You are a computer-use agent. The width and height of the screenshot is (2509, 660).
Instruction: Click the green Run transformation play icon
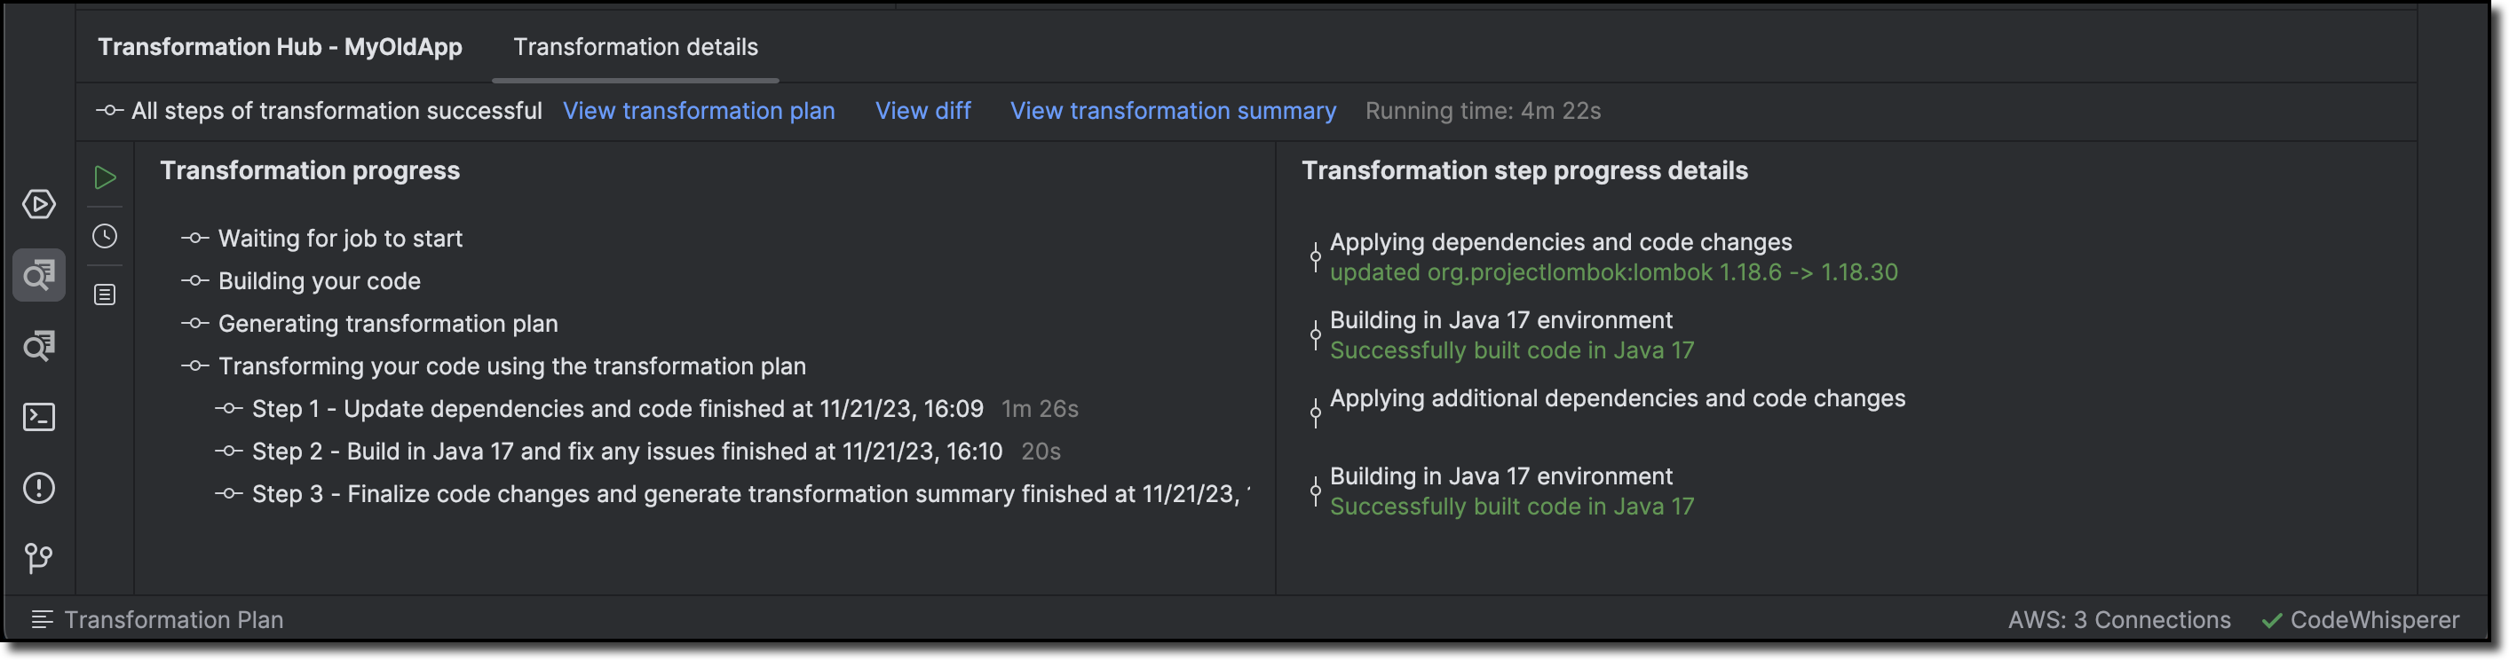coord(105,177)
